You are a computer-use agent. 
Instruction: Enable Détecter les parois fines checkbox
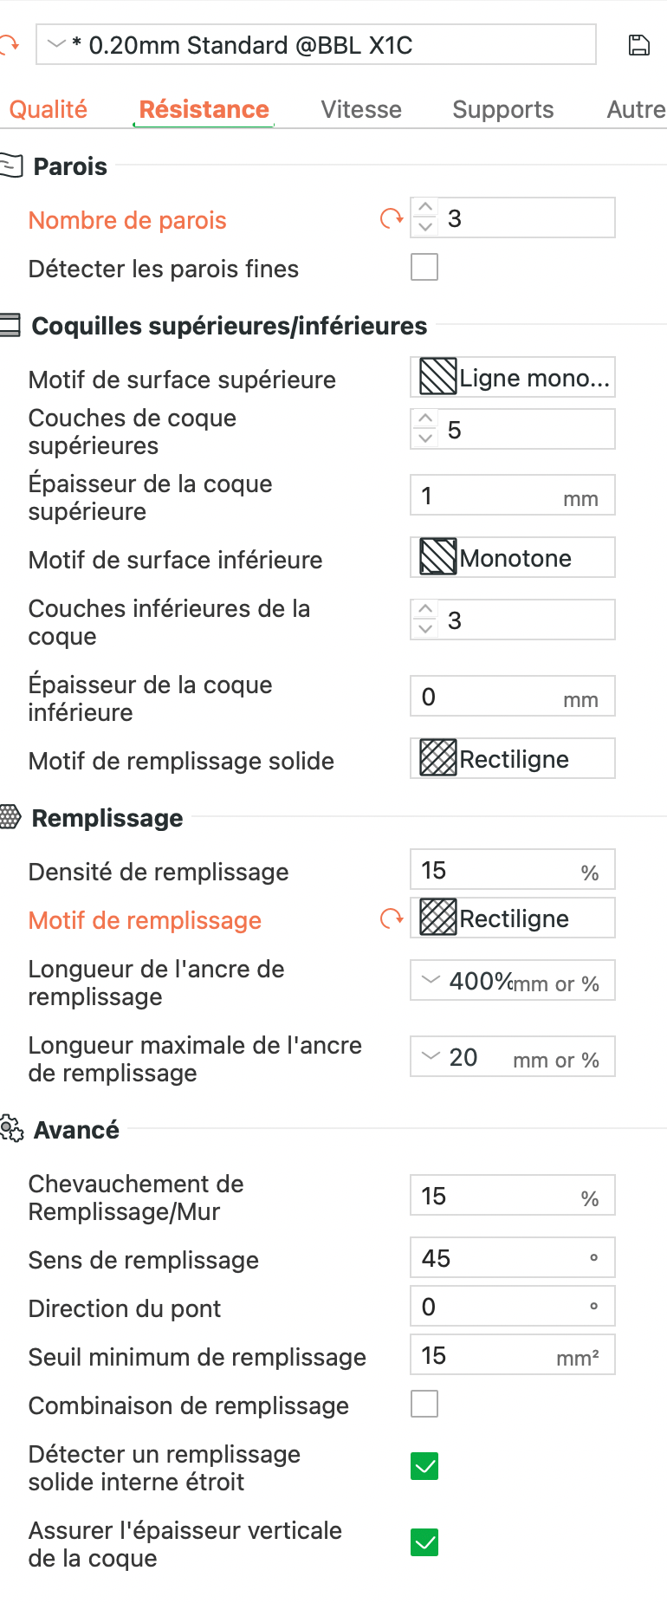[x=424, y=267]
